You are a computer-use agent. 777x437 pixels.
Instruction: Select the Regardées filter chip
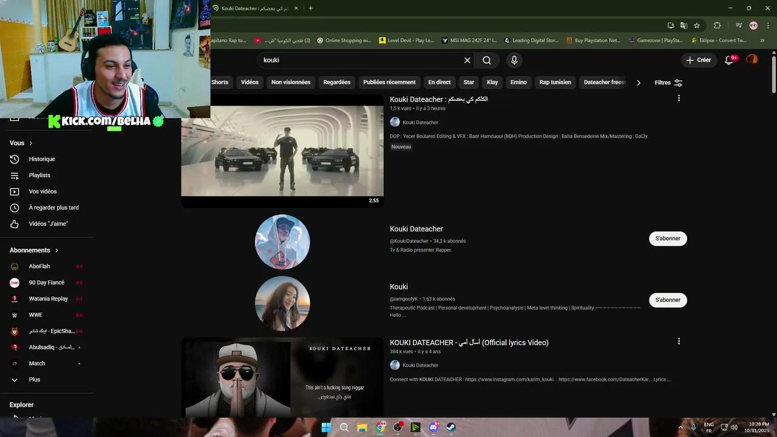coord(337,83)
